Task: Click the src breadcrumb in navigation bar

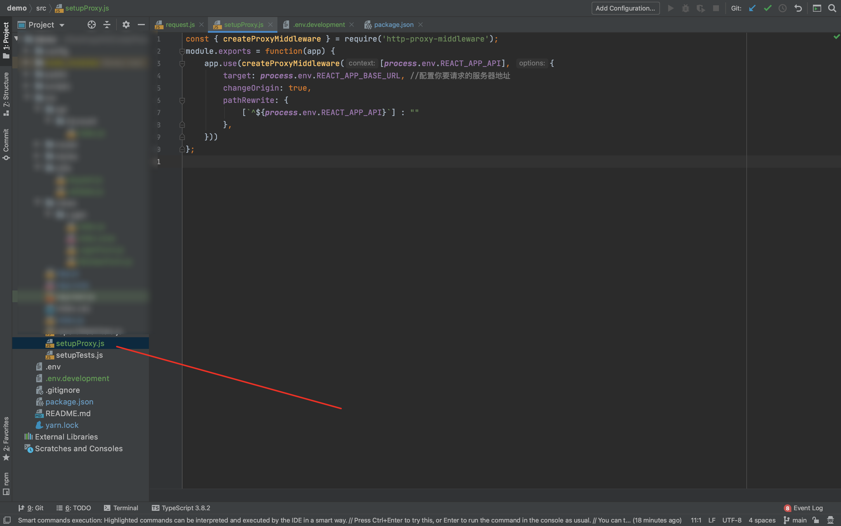Action: (41, 8)
